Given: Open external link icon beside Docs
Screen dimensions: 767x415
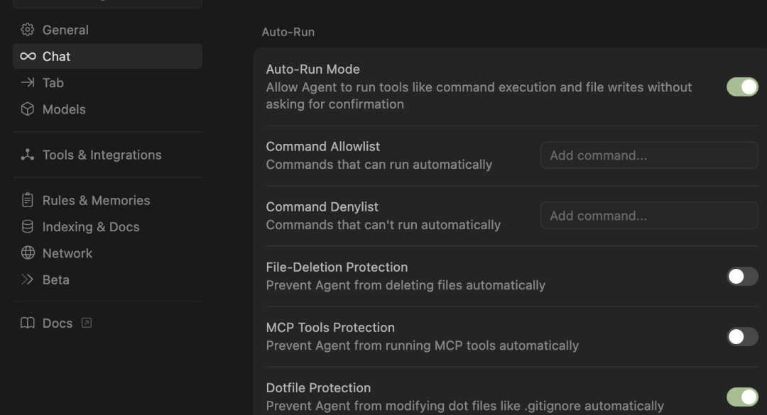Looking at the screenshot, I should coord(87,323).
